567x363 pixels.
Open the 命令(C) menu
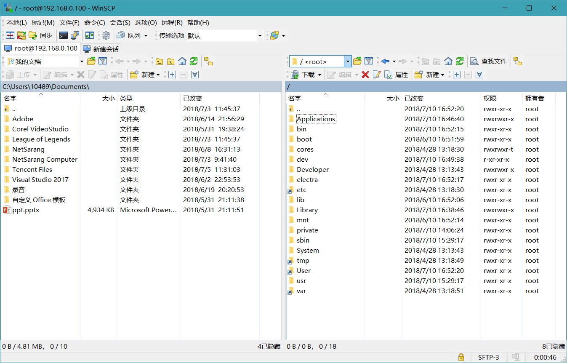pyautogui.click(x=95, y=23)
